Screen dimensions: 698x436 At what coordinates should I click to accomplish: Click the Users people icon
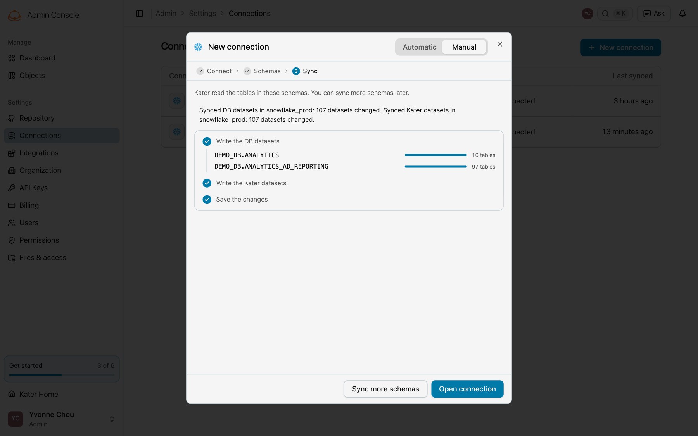[x=12, y=223]
